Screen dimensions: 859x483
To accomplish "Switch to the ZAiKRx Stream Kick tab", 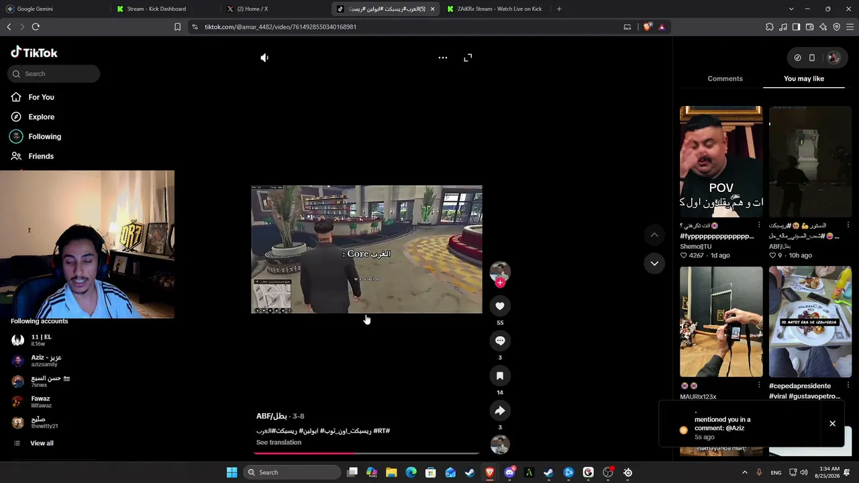I will click(x=494, y=9).
